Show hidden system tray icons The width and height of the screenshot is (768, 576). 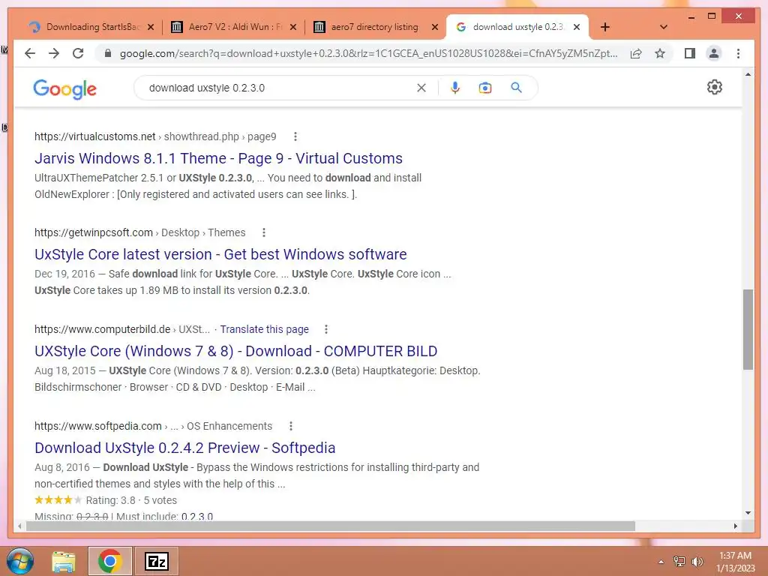[x=661, y=562]
